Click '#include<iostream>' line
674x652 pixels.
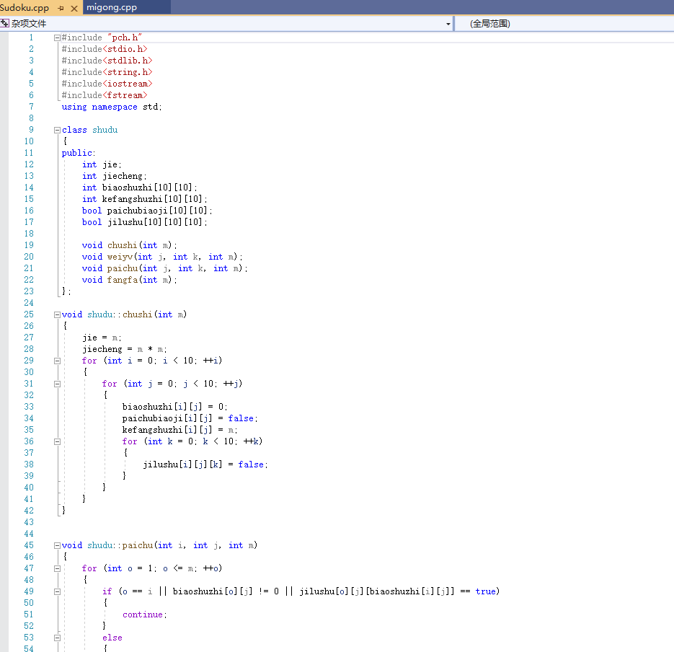click(107, 84)
